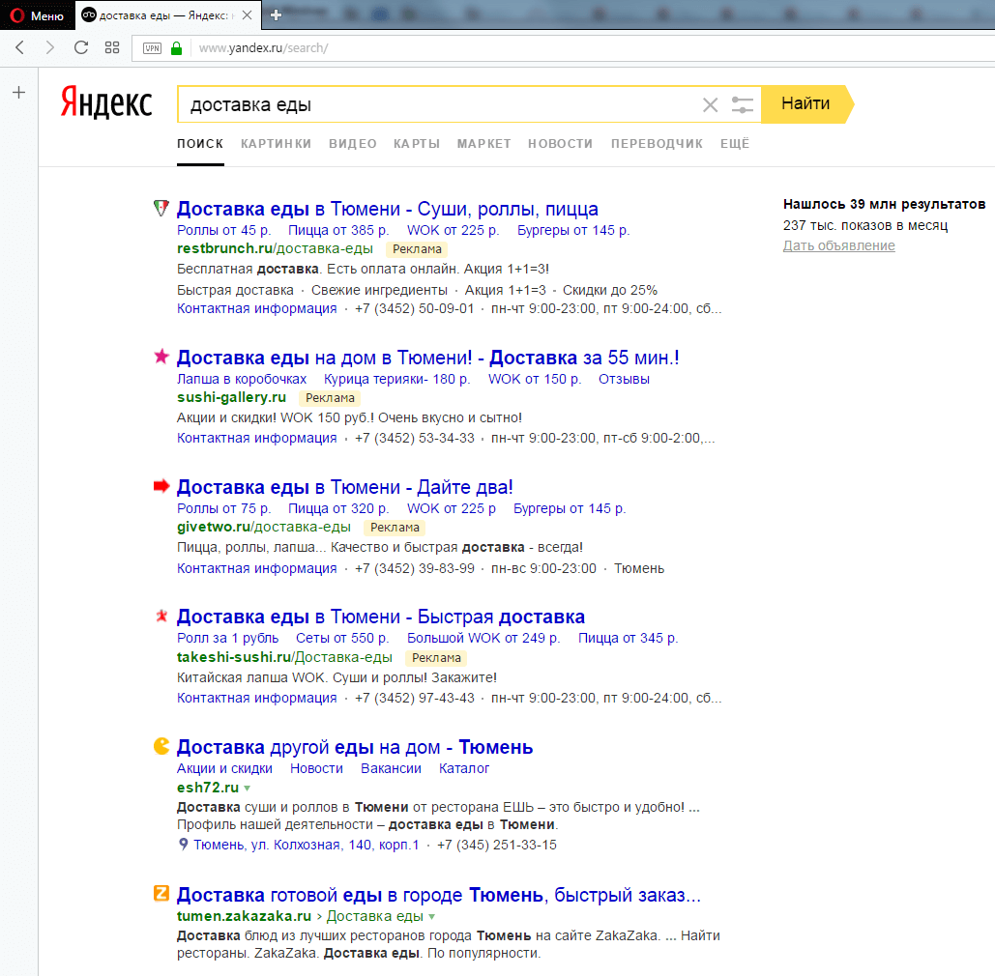Open the Opera Меню button
Viewport: 995px width, 976px height.
(x=37, y=15)
